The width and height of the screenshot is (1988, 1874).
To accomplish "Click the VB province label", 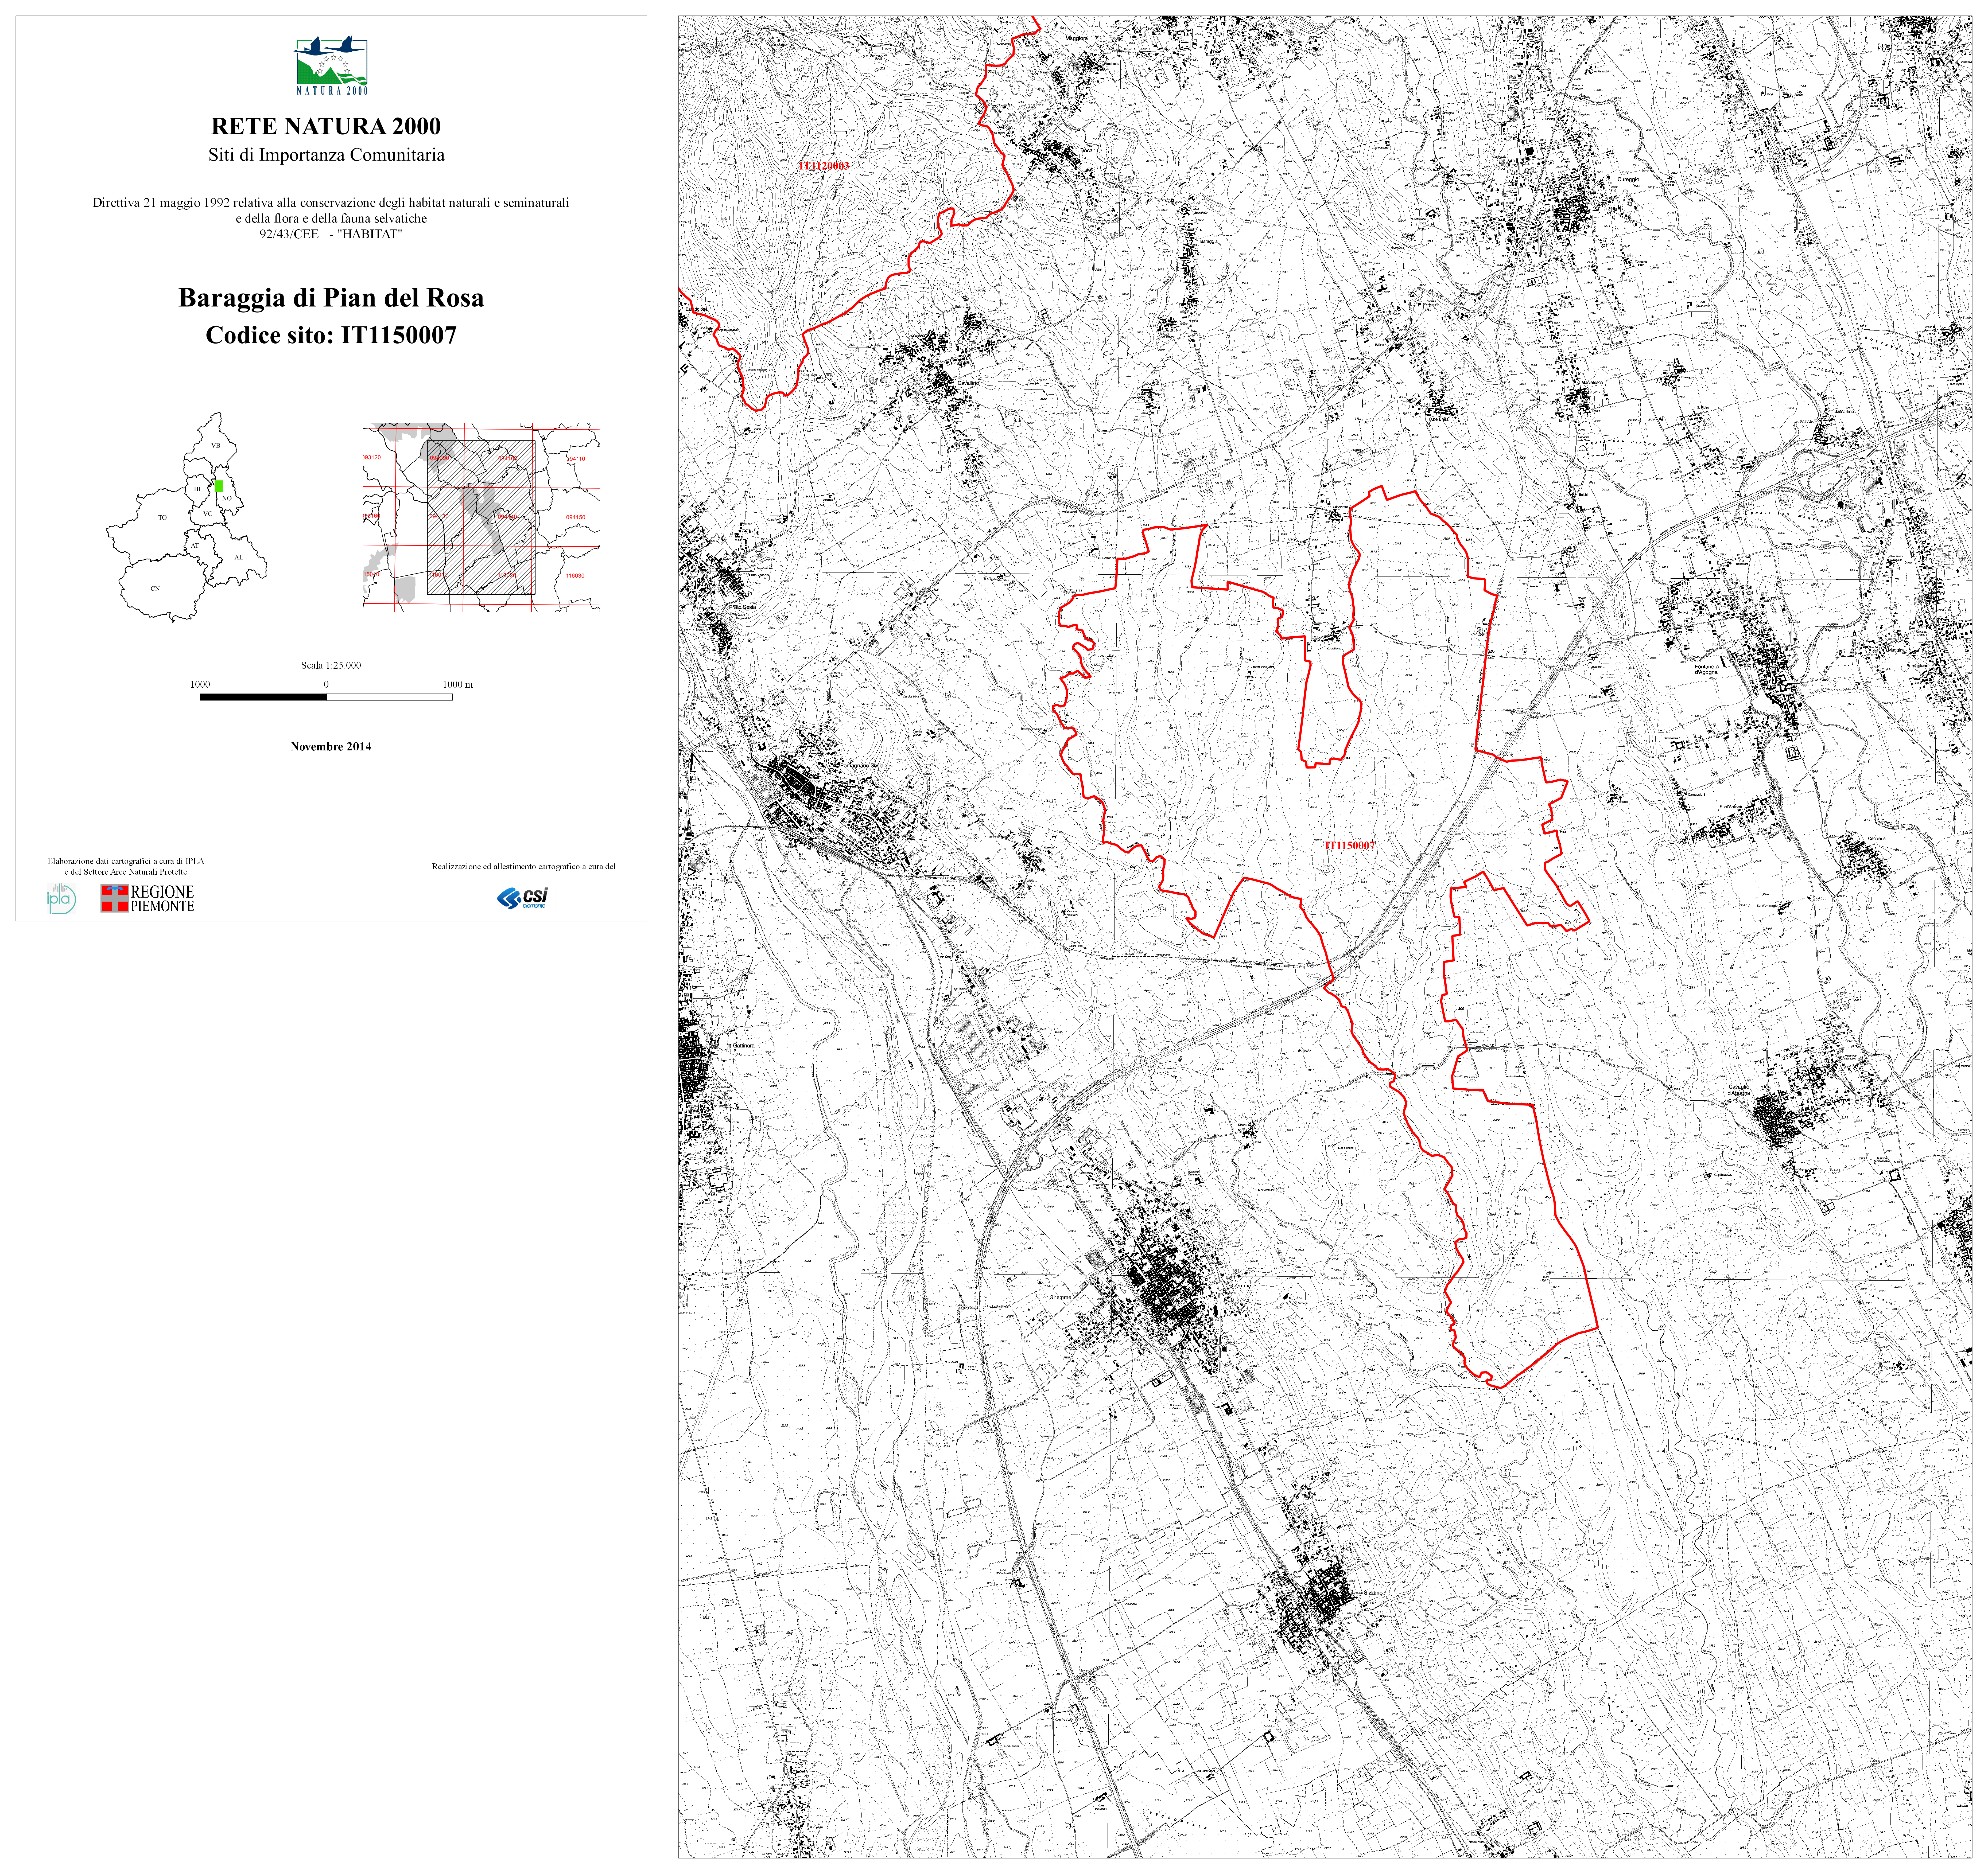I will pos(216,446).
